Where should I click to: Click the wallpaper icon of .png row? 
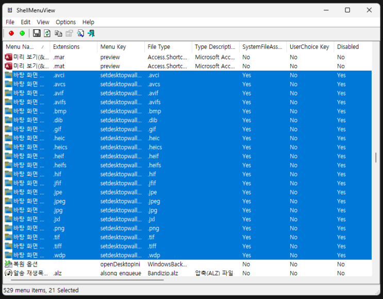8,228
